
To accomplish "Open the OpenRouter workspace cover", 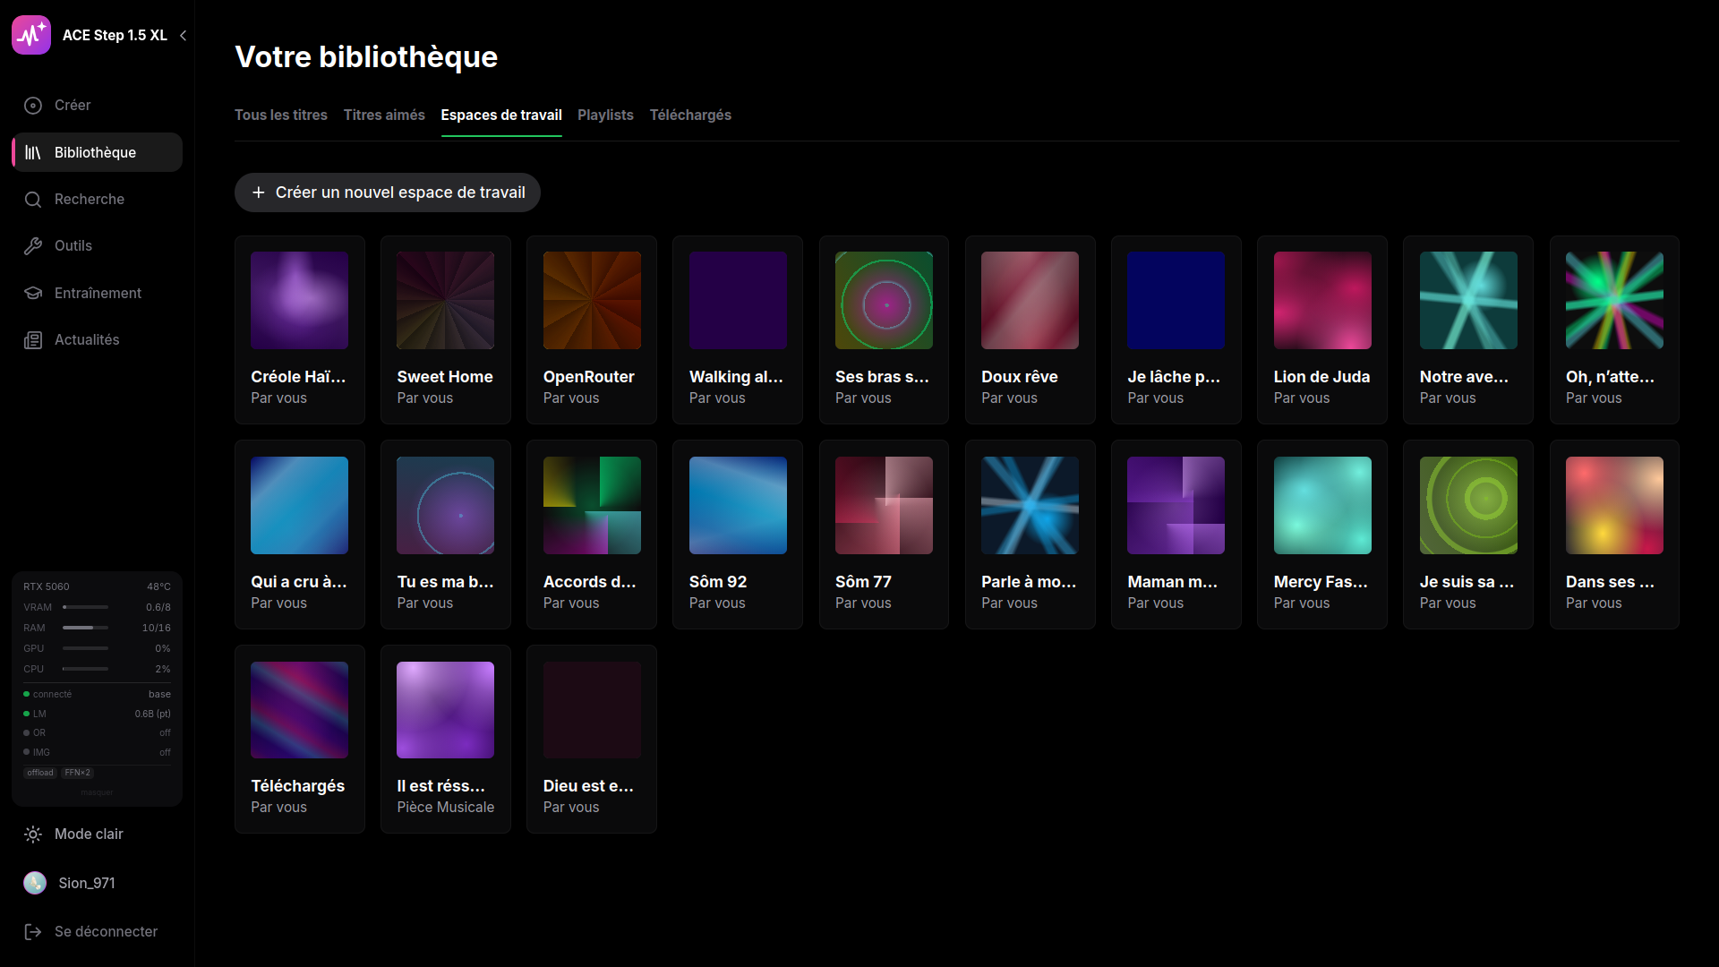I will tap(592, 300).
